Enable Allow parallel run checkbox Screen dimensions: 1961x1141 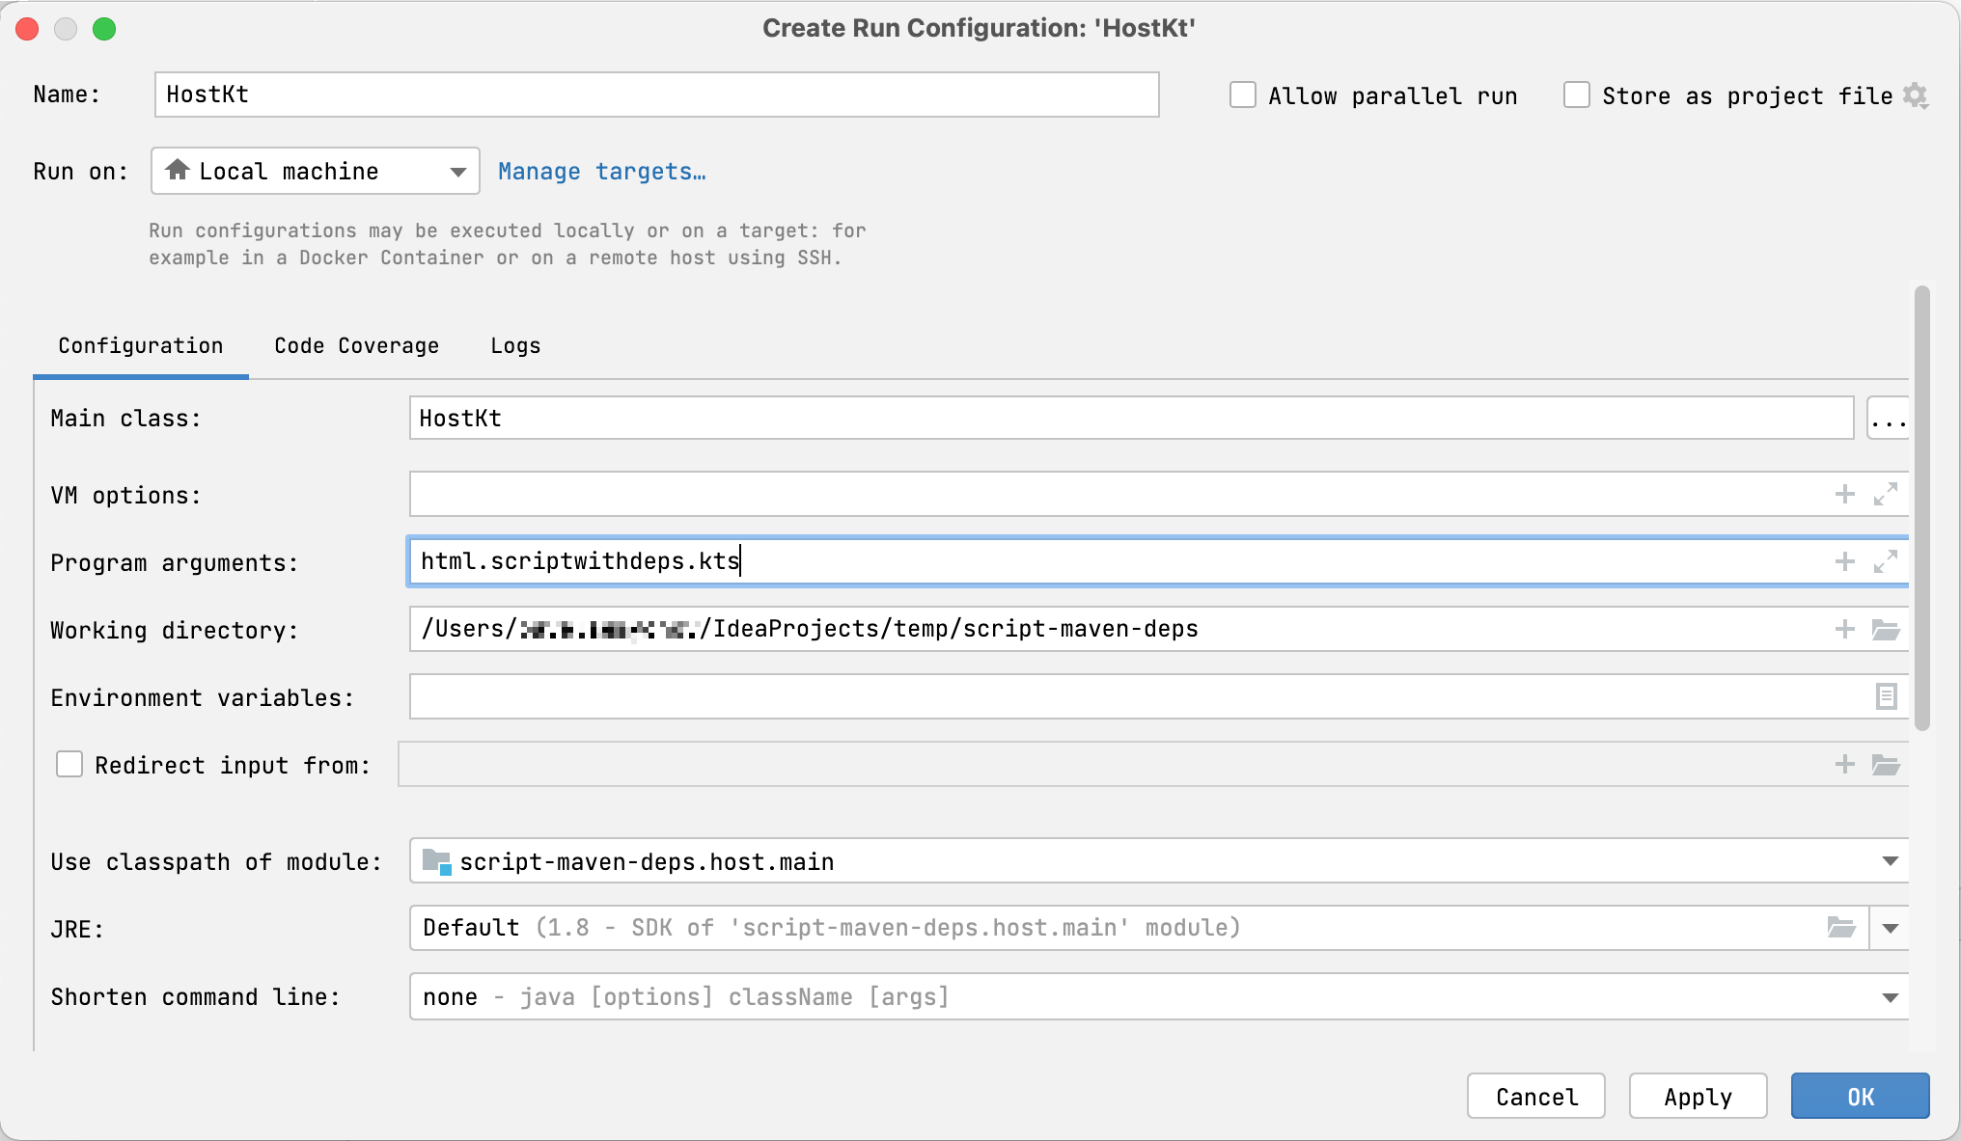click(1242, 96)
